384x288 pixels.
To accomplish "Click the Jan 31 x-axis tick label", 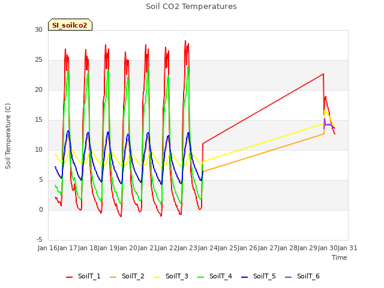I will click(347, 248).
